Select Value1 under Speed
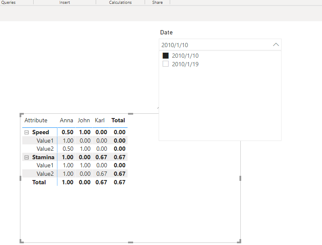Image resolution: width=322 pixels, height=245 pixels. [45, 141]
